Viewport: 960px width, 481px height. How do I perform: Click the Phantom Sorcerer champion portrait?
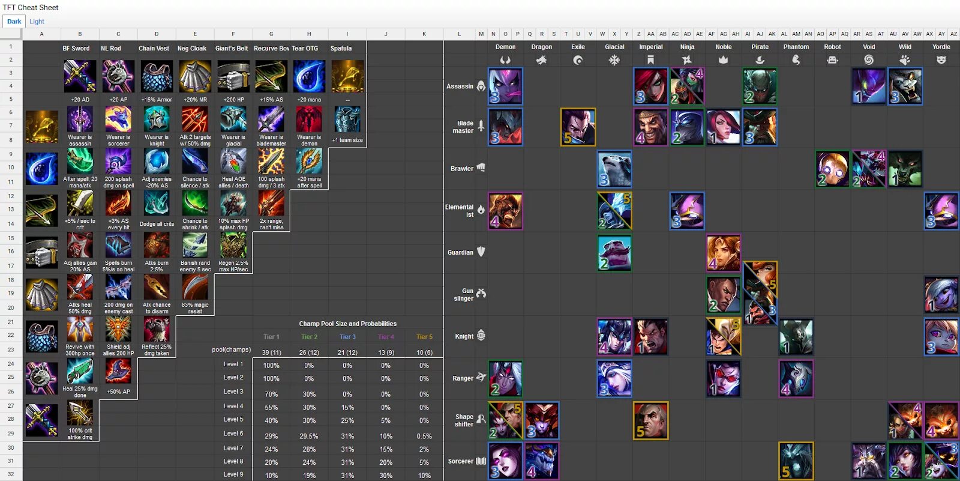(x=796, y=461)
